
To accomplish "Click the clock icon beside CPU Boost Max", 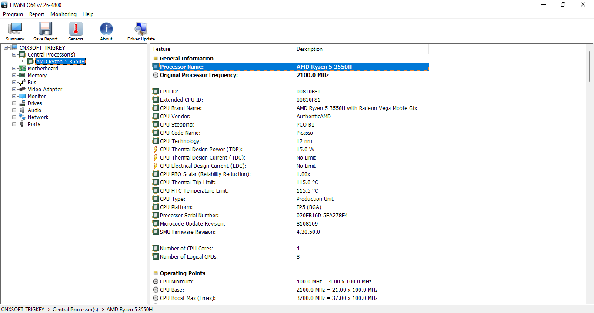I will pos(156,298).
